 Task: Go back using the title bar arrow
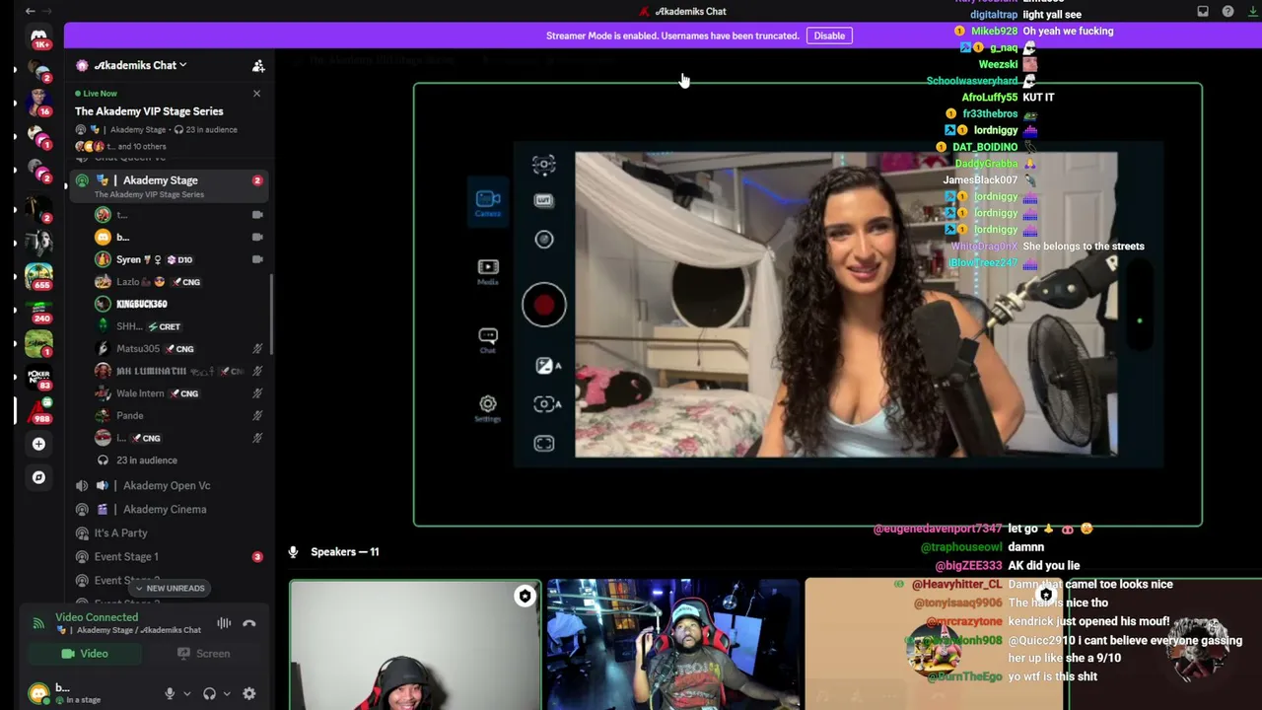tap(30, 11)
